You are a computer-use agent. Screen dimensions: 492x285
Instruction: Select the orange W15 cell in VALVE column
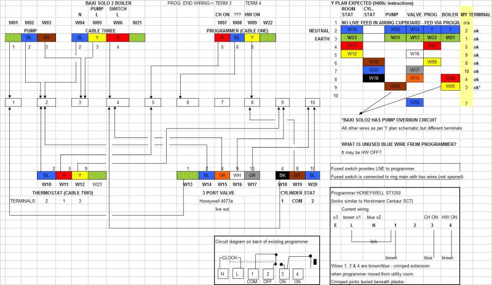coord(414,78)
